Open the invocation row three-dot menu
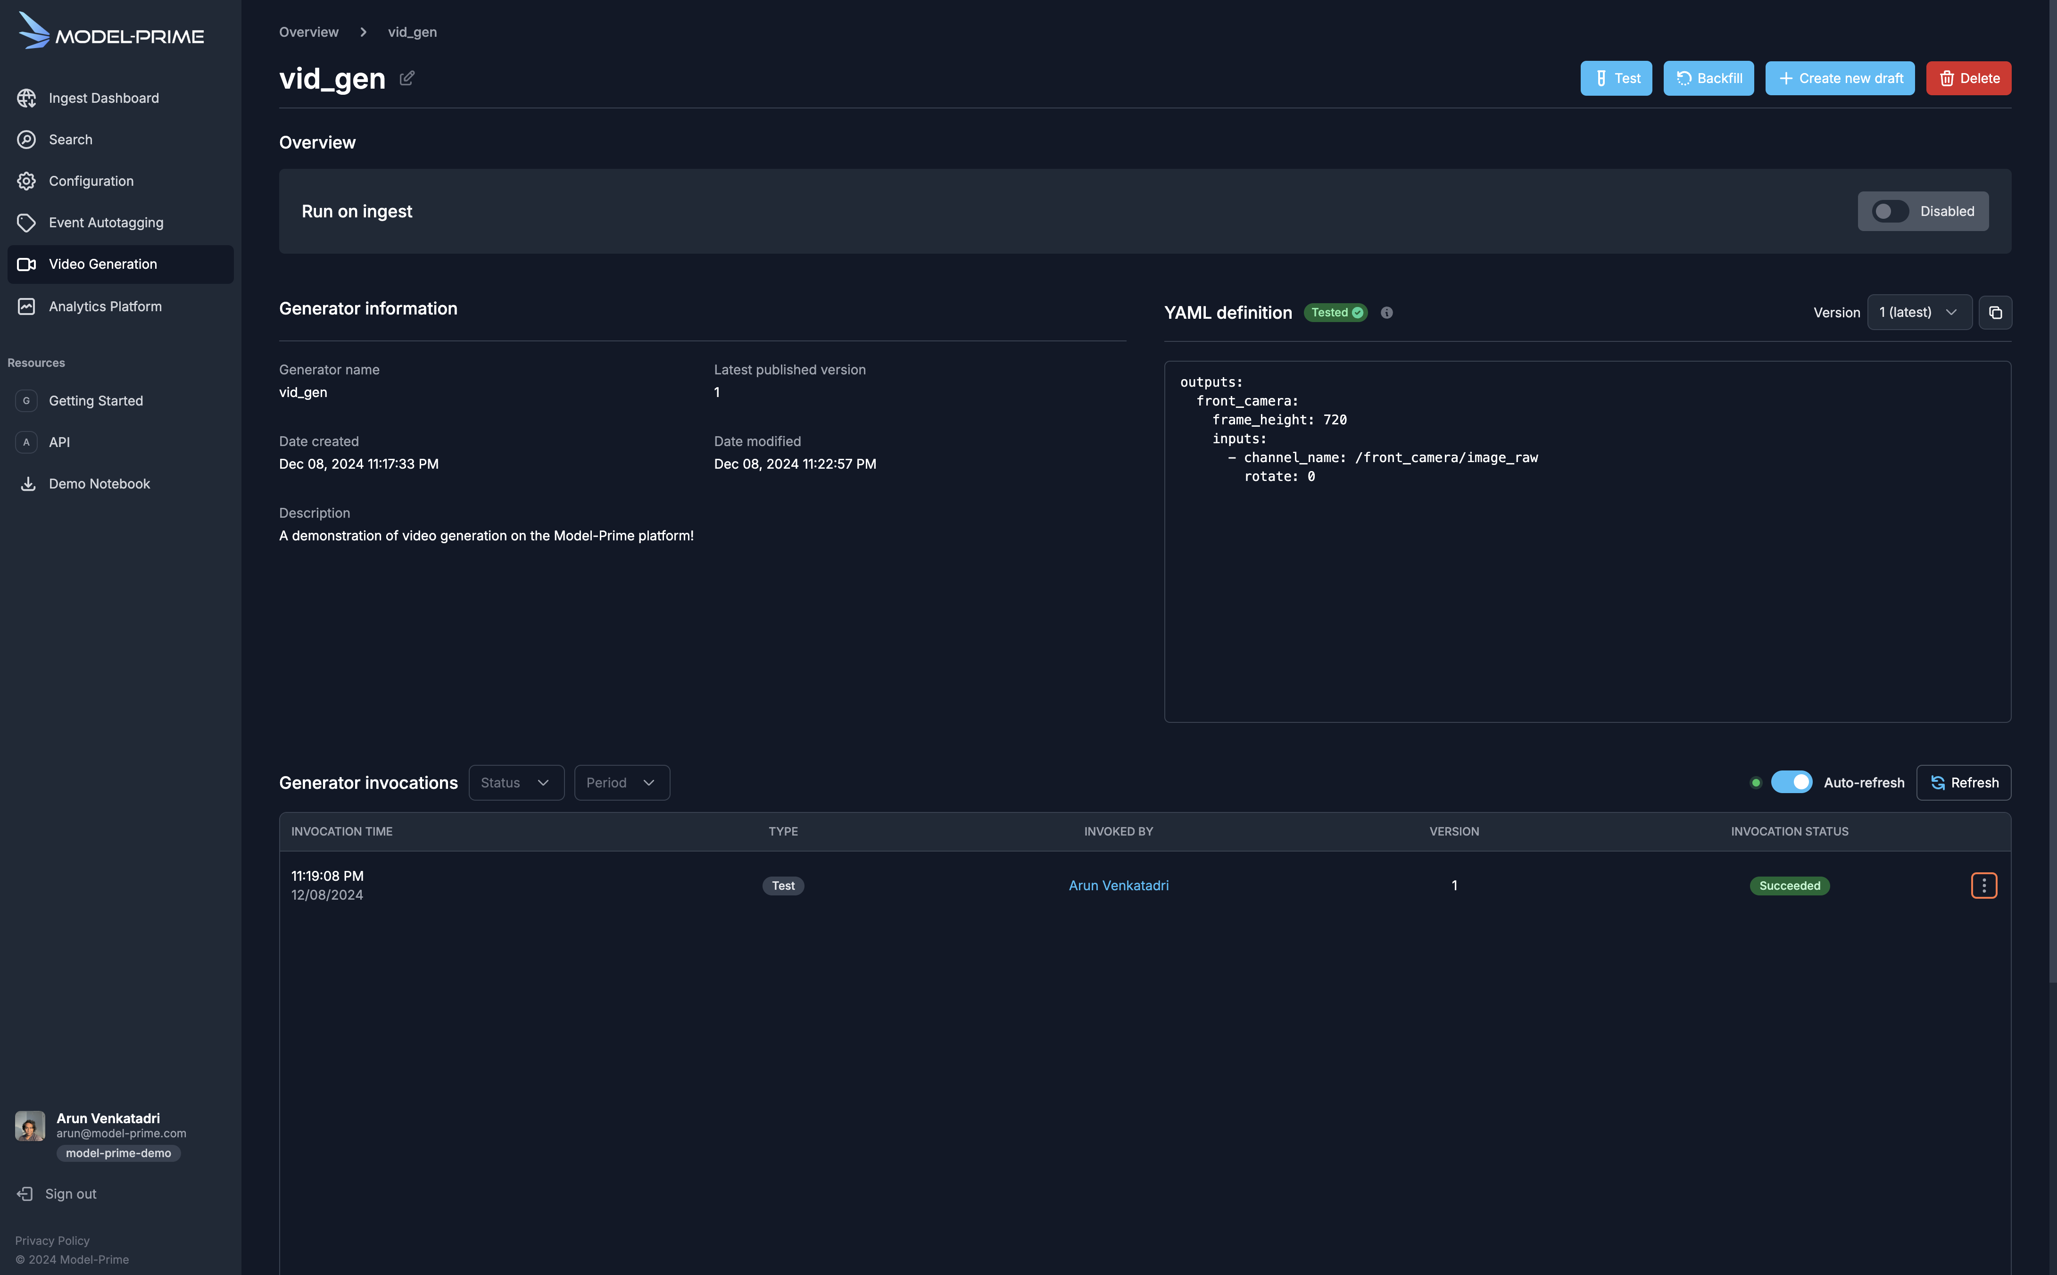Screen dimensions: 2057x1275 pyautogui.click(x=1983, y=886)
